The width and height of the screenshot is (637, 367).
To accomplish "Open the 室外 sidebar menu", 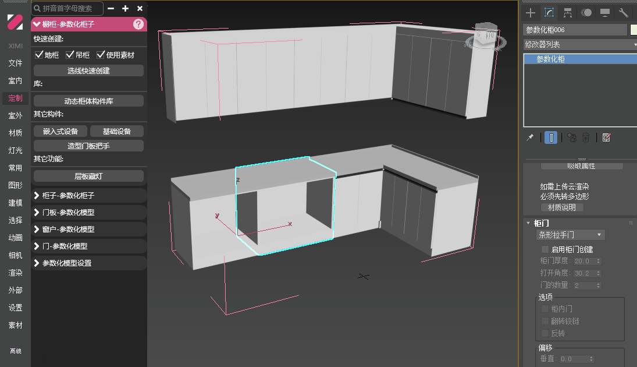I will coord(16,115).
